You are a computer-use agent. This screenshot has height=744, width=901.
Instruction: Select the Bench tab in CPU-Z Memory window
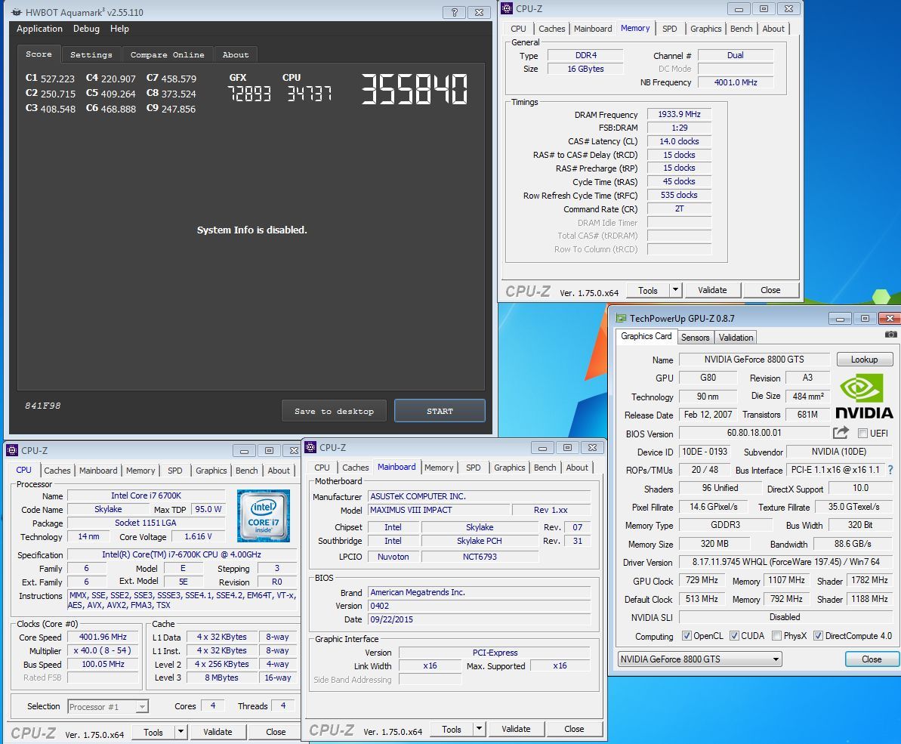pyautogui.click(x=741, y=29)
